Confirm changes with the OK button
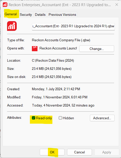The height and width of the screenshot is (158, 121). (x=52, y=152)
